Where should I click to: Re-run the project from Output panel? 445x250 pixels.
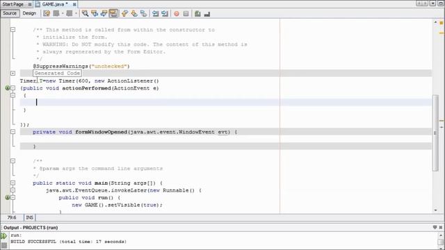pyautogui.click(x=3, y=236)
